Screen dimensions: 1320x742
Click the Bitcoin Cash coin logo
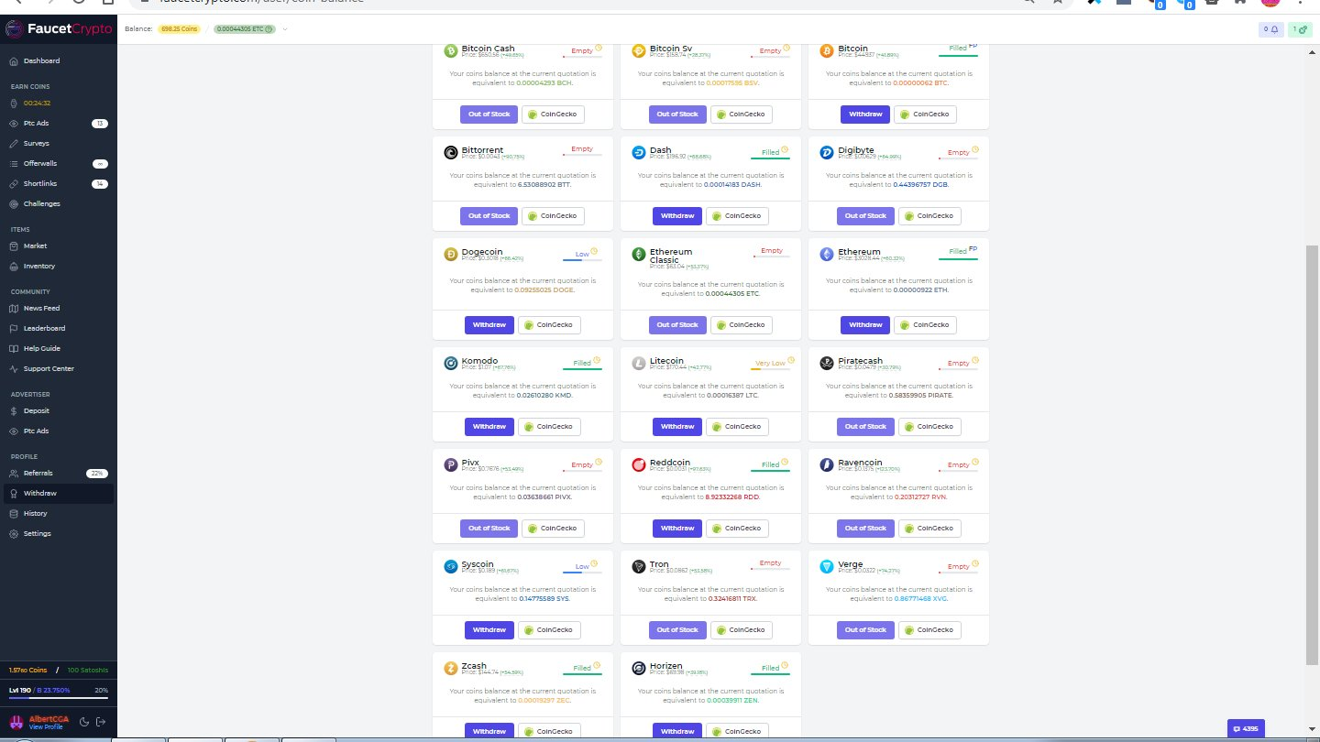point(451,51)
